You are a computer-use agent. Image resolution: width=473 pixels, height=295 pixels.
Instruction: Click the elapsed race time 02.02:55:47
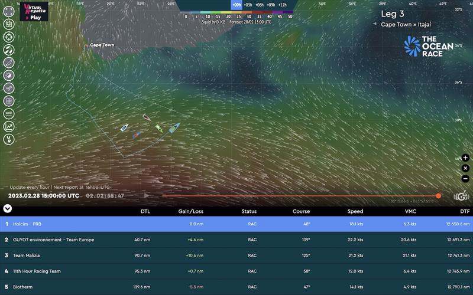pyautogui.click(x=105, y=196)
